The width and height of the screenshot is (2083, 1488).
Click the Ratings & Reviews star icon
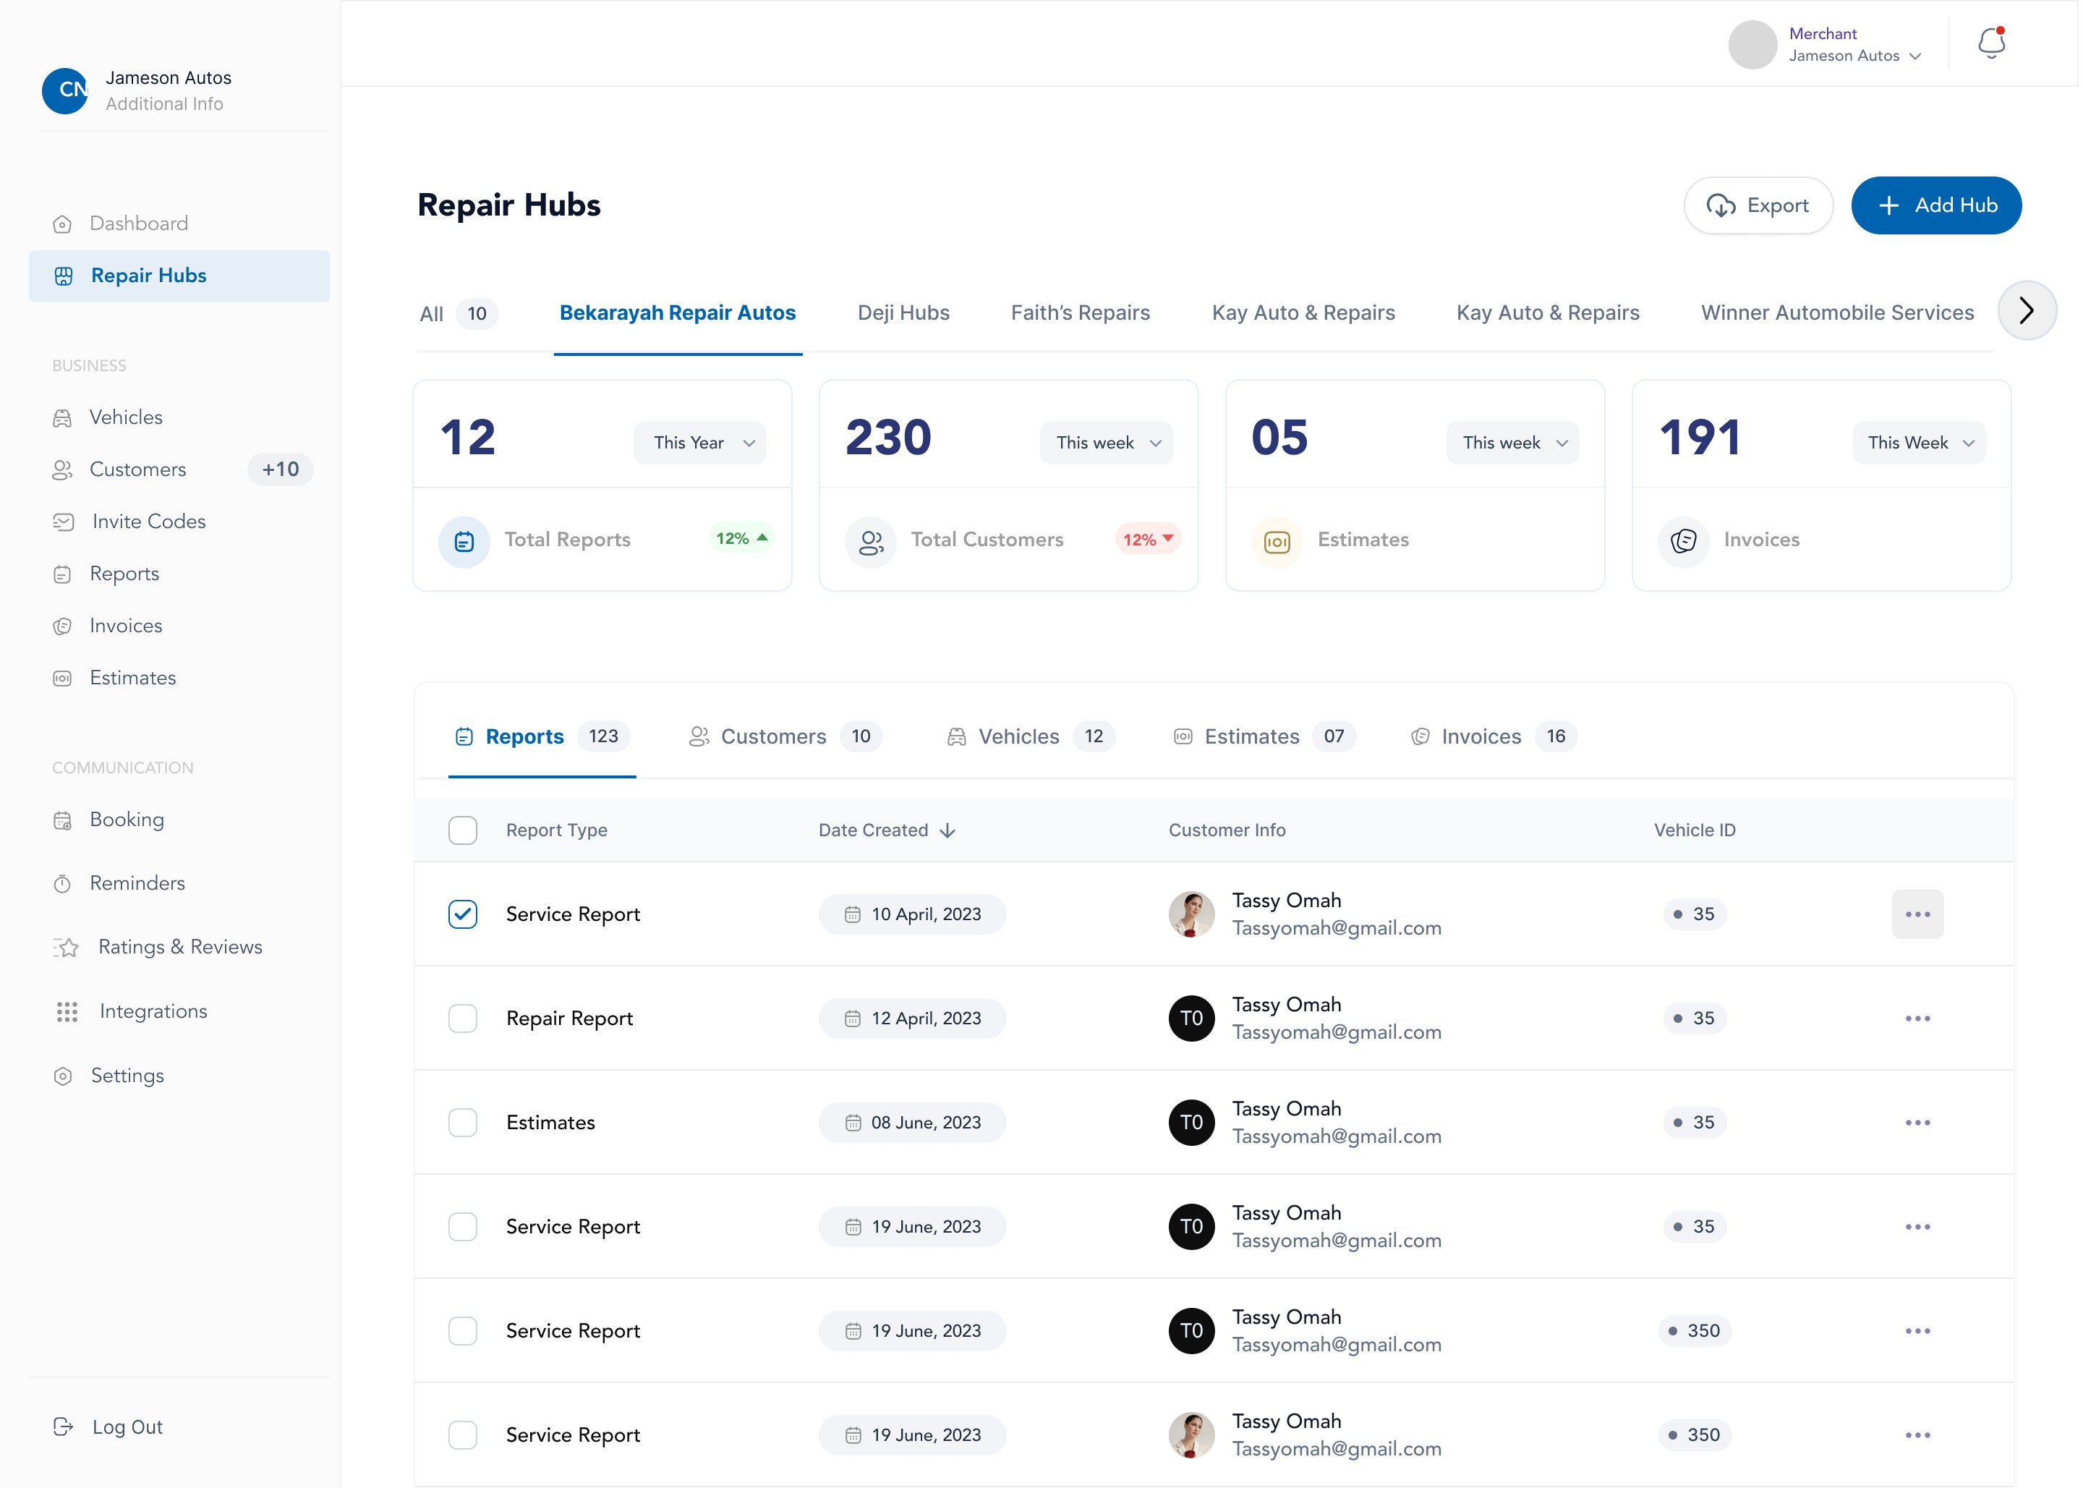tap(66, 948)
